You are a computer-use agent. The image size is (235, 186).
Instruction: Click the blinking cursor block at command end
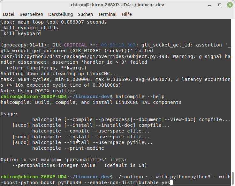(x=171, y=183)
